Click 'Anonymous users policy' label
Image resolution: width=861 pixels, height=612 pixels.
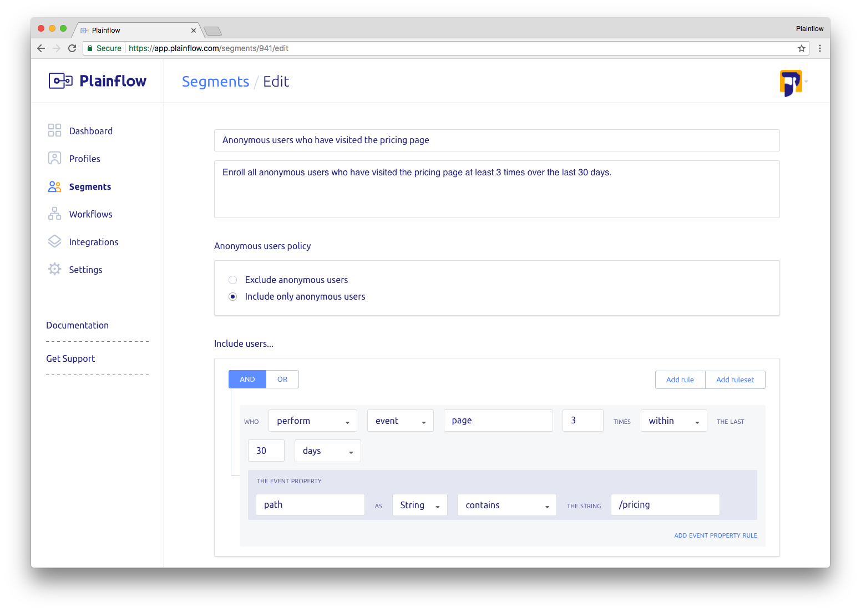[262, 246]
